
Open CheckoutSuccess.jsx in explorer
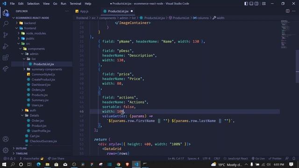[x=43, y=141]
